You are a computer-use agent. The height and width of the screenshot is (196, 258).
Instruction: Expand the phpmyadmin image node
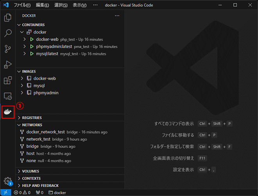click(22, 93)
